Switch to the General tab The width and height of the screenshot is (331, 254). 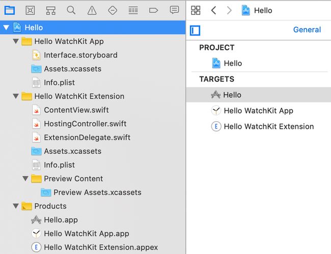(307, 30)
